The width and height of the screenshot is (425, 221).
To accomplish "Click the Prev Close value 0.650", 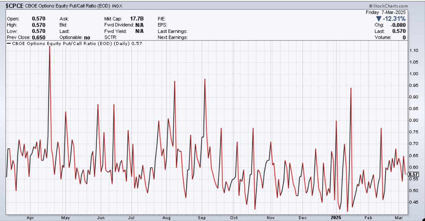I will (38, 37).
